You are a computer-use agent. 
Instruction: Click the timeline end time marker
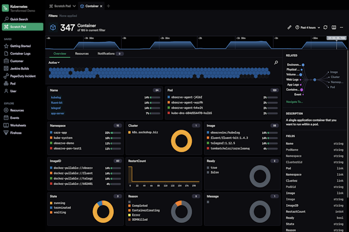click(337, 38)
